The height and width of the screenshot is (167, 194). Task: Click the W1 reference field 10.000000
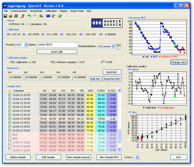[16, 77]
